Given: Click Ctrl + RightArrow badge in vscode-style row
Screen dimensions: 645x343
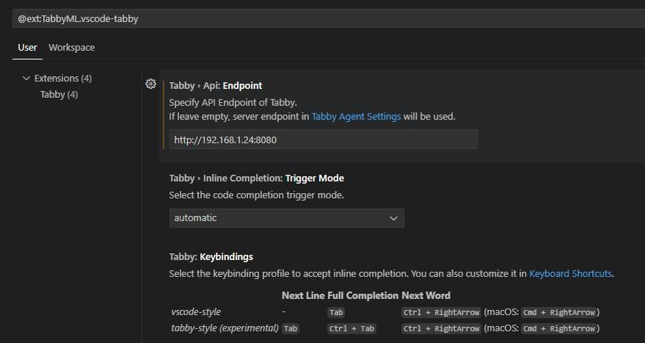Looking at the screenshot, I should pyautogui.click(x=442, y=313).
